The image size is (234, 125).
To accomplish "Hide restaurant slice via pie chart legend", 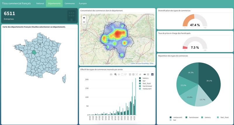I will [177, 117].
